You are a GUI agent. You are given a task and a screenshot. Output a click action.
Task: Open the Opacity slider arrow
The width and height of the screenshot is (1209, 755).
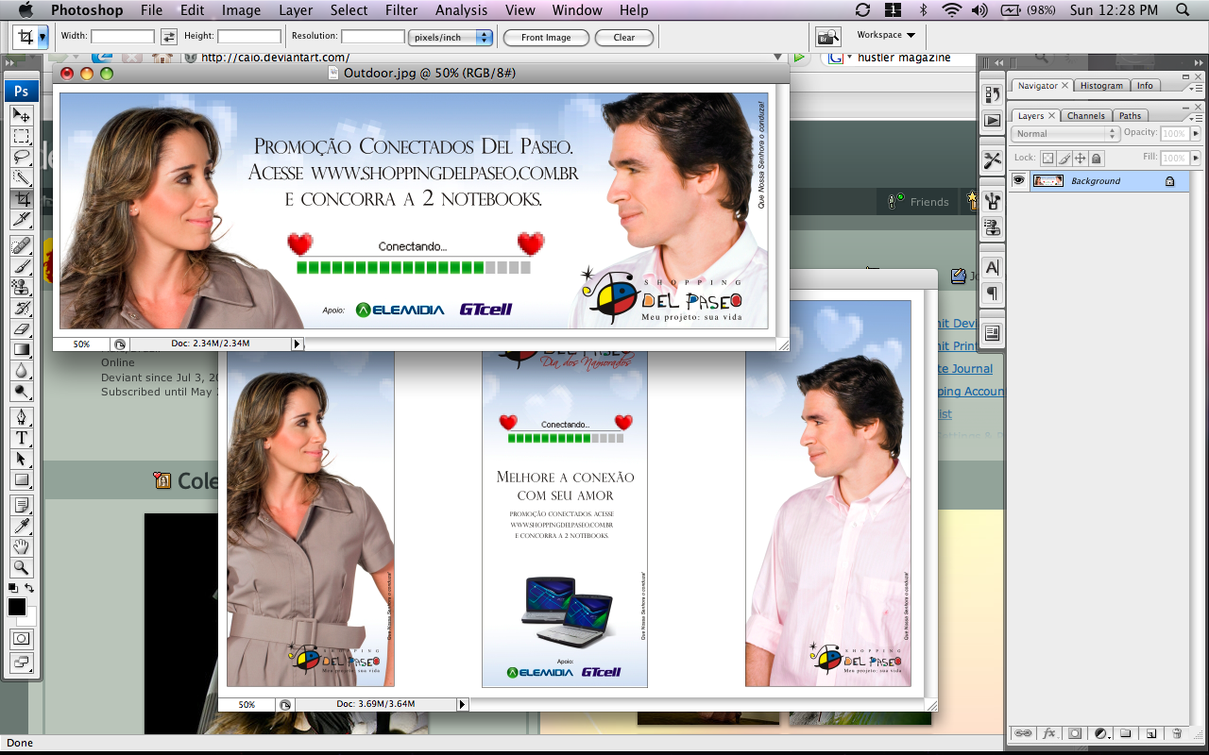coord(1196,134)
